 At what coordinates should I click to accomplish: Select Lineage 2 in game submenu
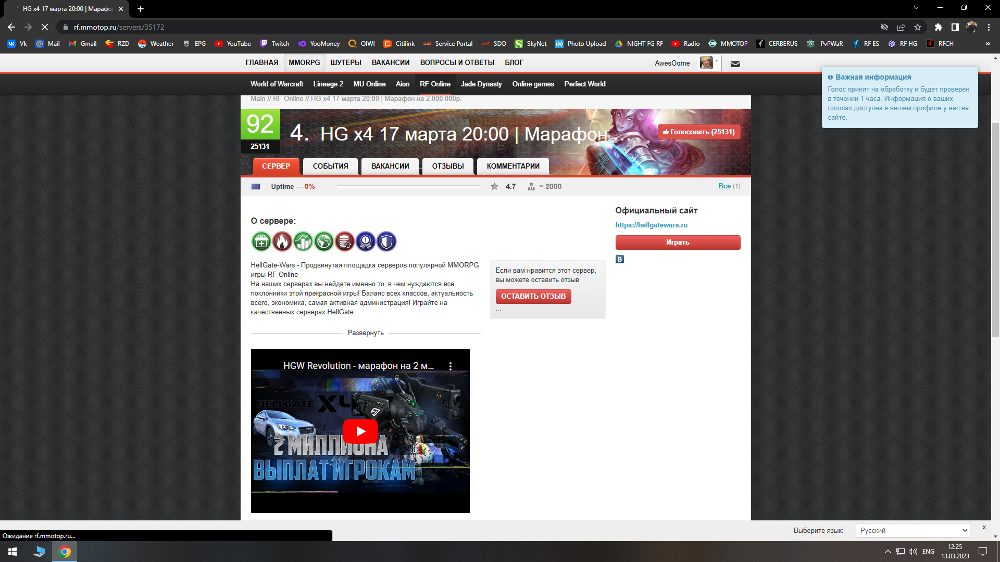[x=328, y=84]
